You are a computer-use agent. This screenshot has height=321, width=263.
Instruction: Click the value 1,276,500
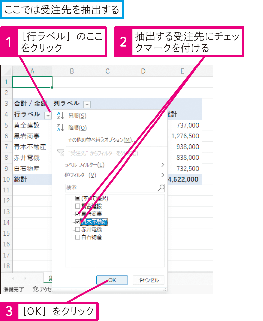pos(185,136)
